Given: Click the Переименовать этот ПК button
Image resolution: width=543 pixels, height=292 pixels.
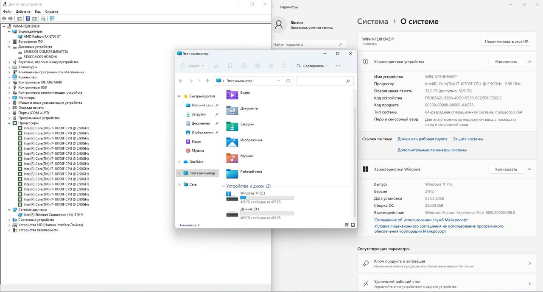Looking at the screenshot, I should pyautogui.click(x=506, y=42).
